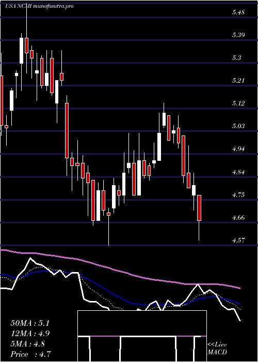Click the 4.66 price axis label
Viewport: 258px width, 362px height.
coord(238,218)
